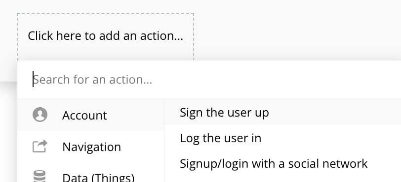The height and width of the screenshot is (182, 401).
Task: Click the words Sign the user up
Action: pos(224,113)
